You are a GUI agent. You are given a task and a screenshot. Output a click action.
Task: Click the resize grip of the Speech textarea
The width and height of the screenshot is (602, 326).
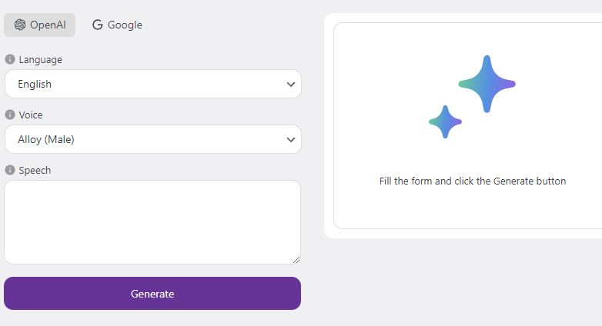click(x=296, y=260)
